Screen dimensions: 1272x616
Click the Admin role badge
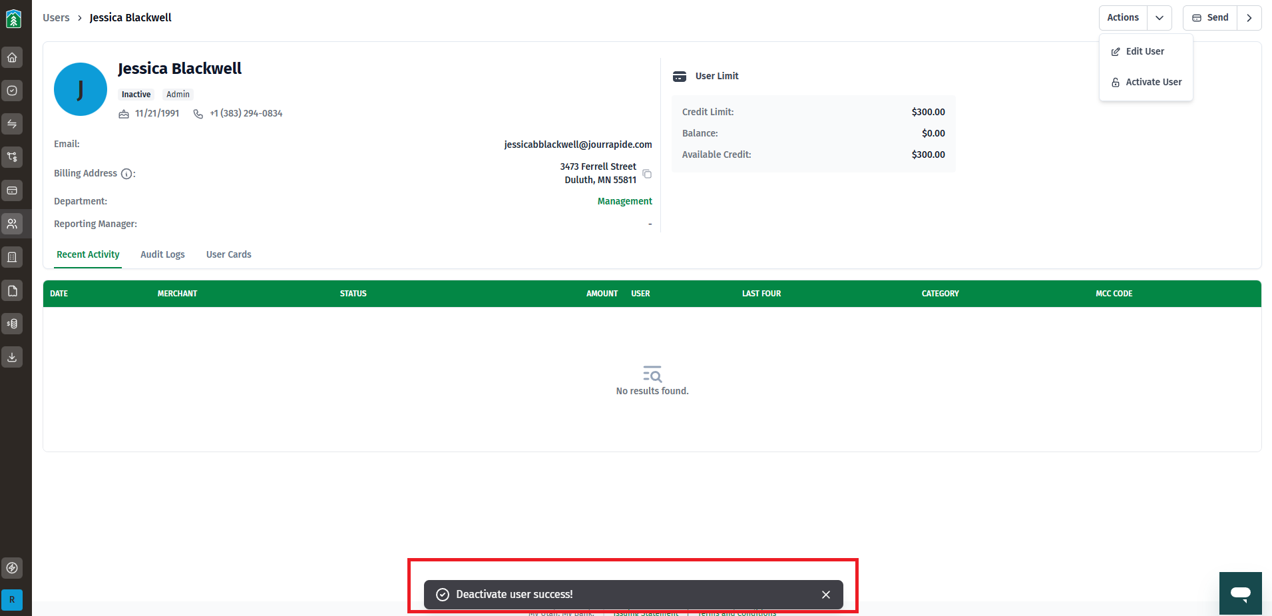[x=178, y=95]
